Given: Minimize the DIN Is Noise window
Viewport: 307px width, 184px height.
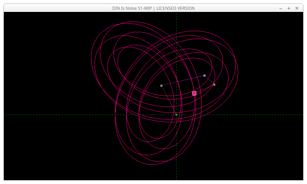Looking at the screenshot, I should point(281,8).
